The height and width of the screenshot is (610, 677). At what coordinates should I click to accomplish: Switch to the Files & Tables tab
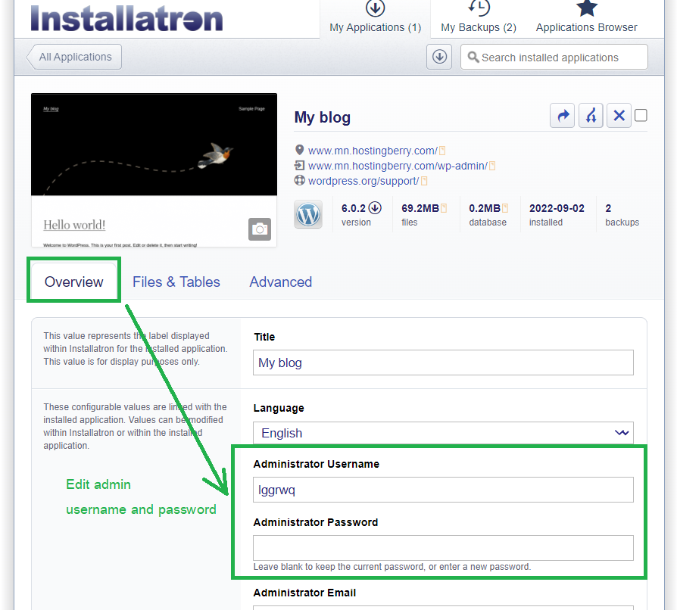click(176, 282)
